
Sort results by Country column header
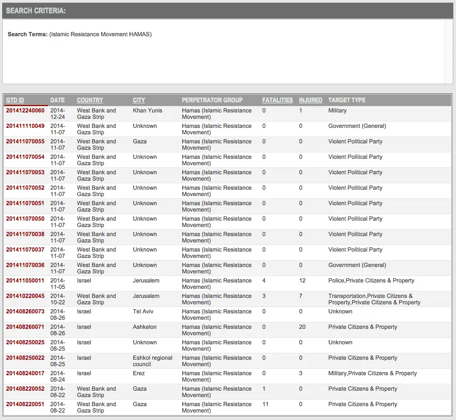[89, 100]
